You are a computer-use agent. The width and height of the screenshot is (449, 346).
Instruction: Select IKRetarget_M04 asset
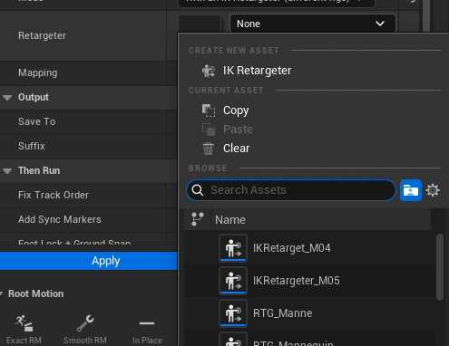click(x=309, y=248)
